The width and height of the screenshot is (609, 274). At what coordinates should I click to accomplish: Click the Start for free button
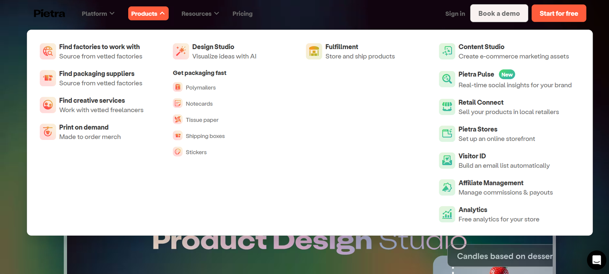click(x=558, y=14)
